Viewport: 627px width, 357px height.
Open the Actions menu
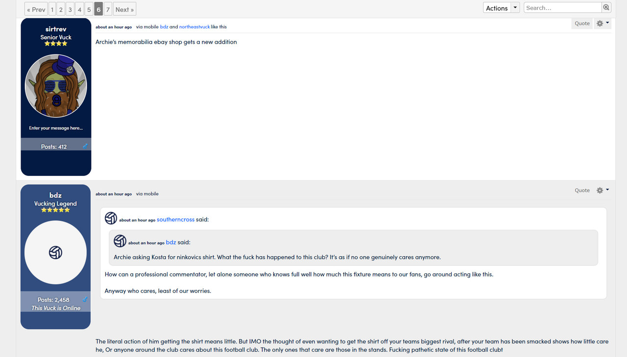click(x=497, y=8)
